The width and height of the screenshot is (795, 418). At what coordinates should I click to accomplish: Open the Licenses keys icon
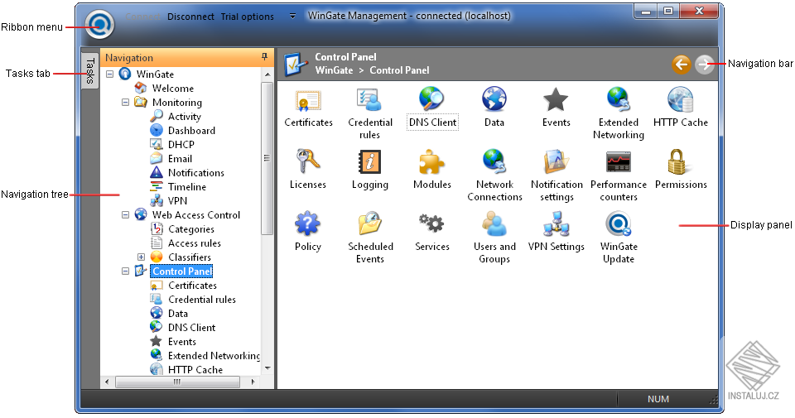[x=308, y=161]
